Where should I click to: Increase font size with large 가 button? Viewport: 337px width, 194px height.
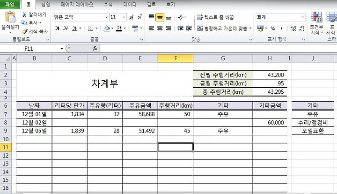pos(131,17)
